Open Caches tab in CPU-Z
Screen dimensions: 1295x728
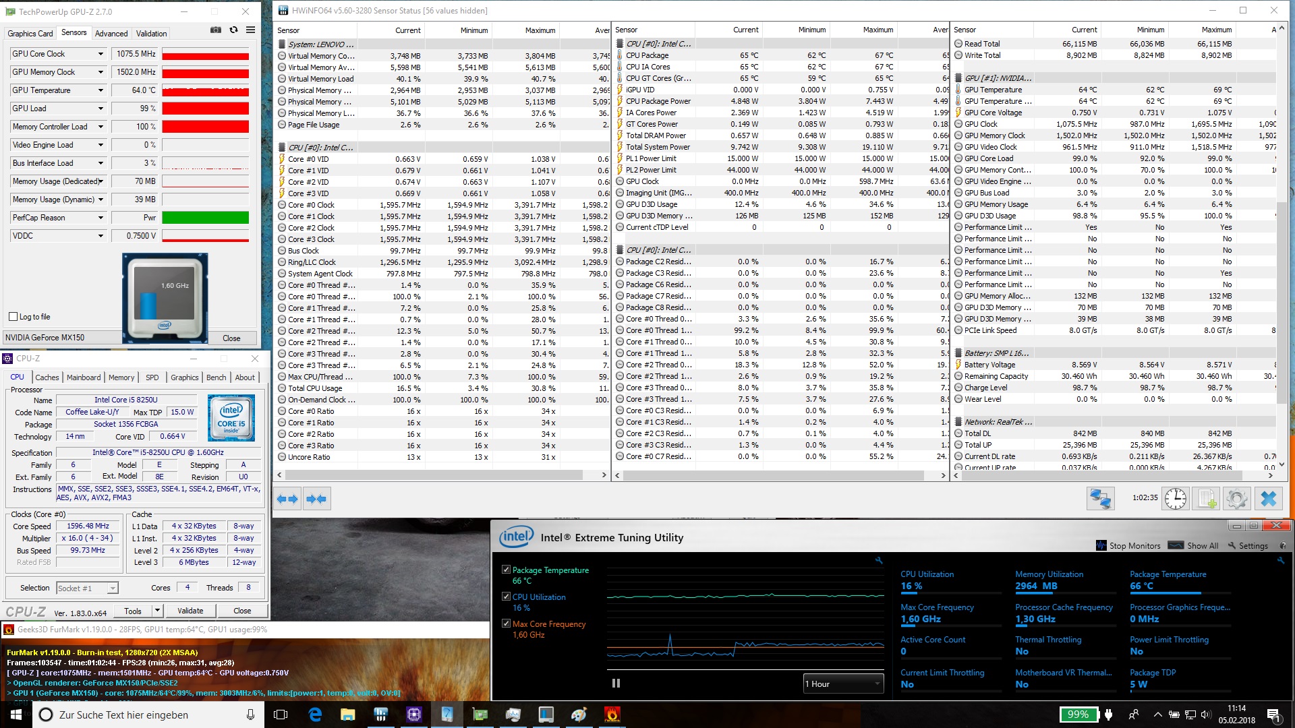[47, 377]
